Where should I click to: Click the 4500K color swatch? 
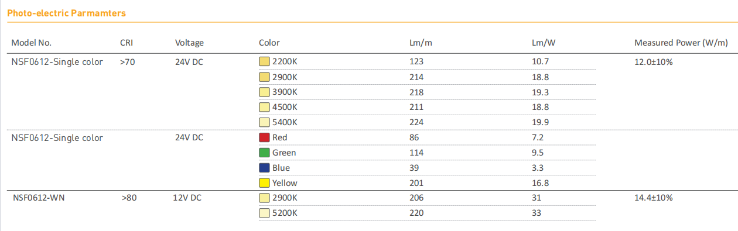pos(264,107)
